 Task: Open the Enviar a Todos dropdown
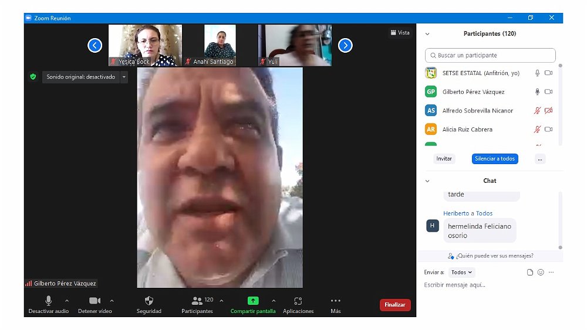(x=462, y=273)
